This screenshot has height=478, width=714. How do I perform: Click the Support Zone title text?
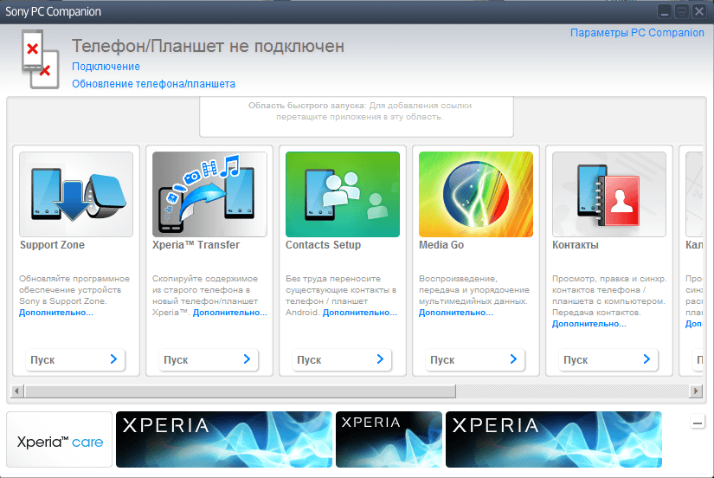tap(52, 245)
